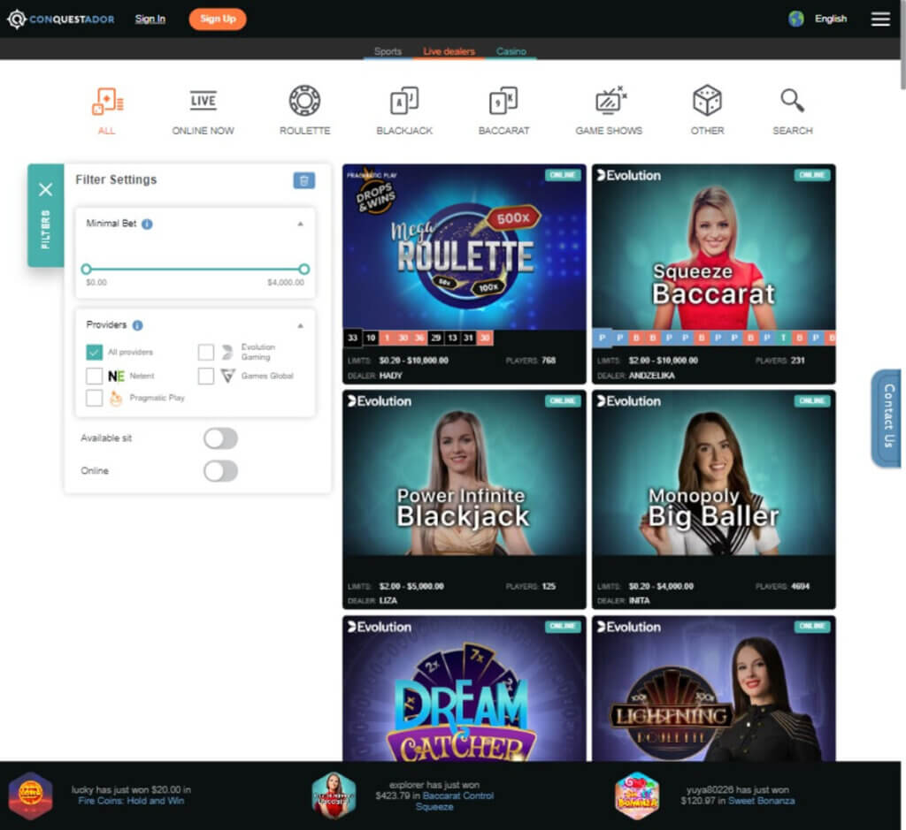This screenshot has width=906, height=830.
Task: Click the dealer name ANDZELIKA
Action: click(x=651, y=376)
